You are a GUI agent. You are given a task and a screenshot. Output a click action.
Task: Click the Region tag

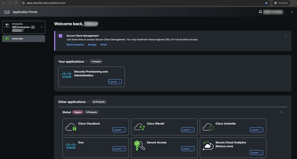[x=78, y=112]
